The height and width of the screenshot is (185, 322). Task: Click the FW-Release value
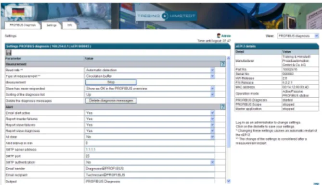click(287, 82)
